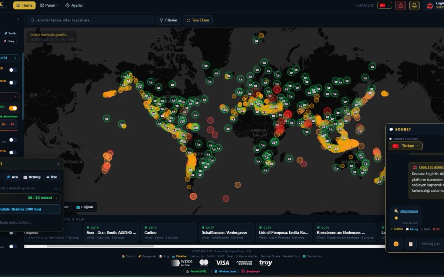Click the emoji picker in chat
The image size is (444, 277).
pos(396,244)
